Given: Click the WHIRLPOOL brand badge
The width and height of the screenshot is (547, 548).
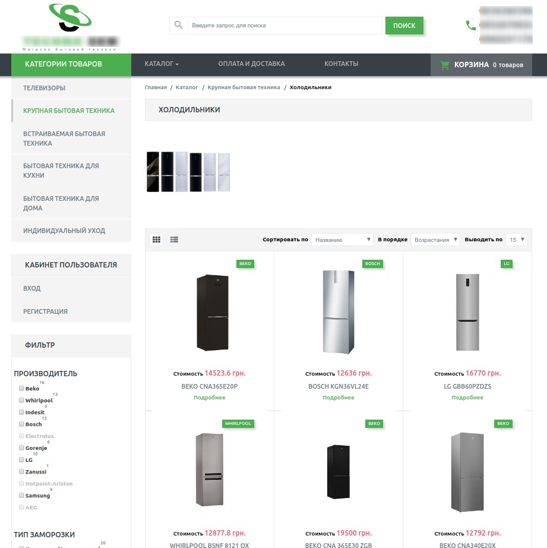Looking at the screenshot, I should tap(238, 423).
